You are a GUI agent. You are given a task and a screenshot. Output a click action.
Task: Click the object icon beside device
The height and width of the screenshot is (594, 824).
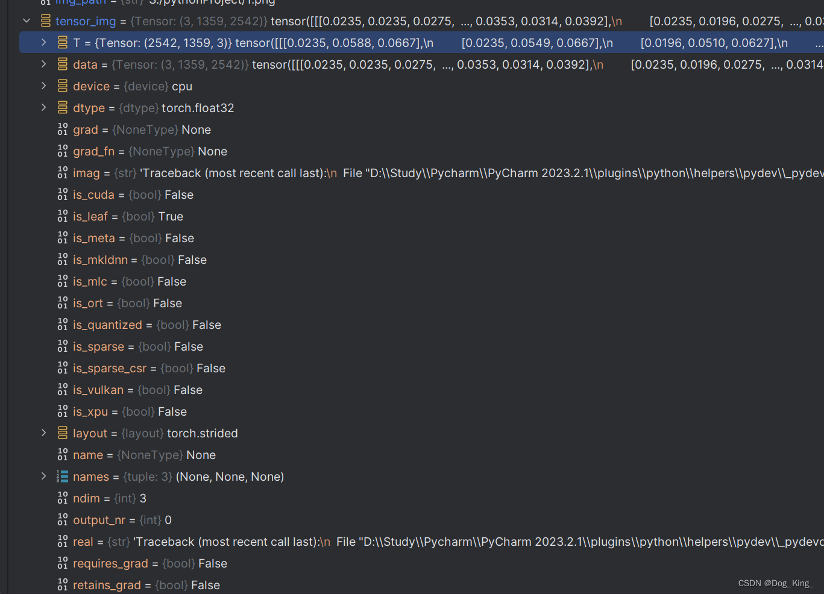[x=63, y=86]
